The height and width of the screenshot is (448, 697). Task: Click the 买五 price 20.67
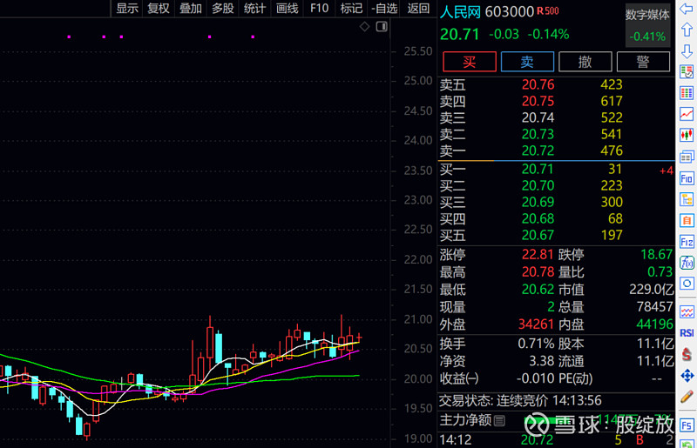coord(538,235)
